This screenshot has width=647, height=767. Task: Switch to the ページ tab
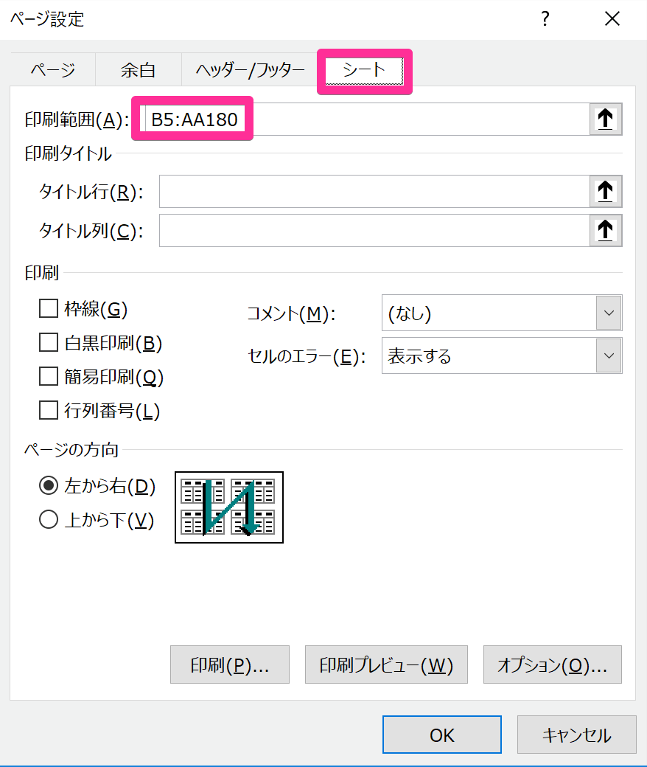[53, 70]
